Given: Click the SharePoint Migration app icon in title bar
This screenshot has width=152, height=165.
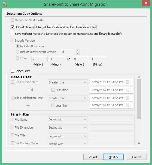Looking at the screenshot, I should 5,4.
